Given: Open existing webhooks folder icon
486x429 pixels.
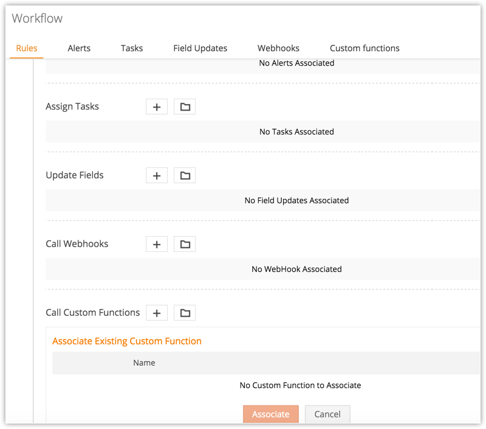Looking at the screenshot, I should [185, 245].
